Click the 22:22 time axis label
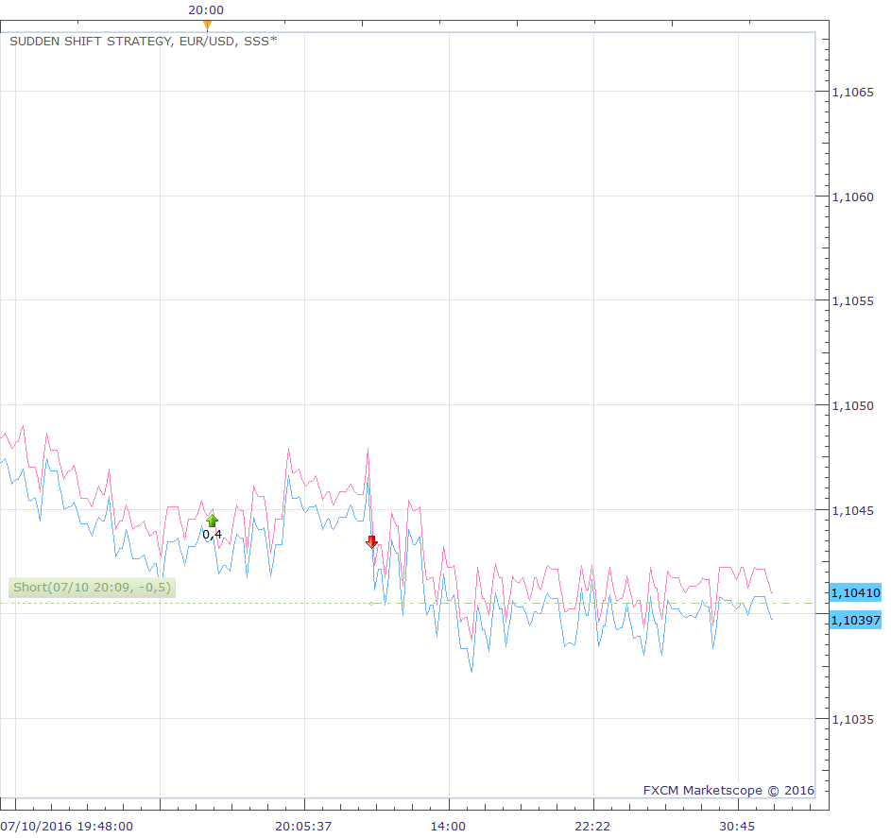 [x=592, y=826]
